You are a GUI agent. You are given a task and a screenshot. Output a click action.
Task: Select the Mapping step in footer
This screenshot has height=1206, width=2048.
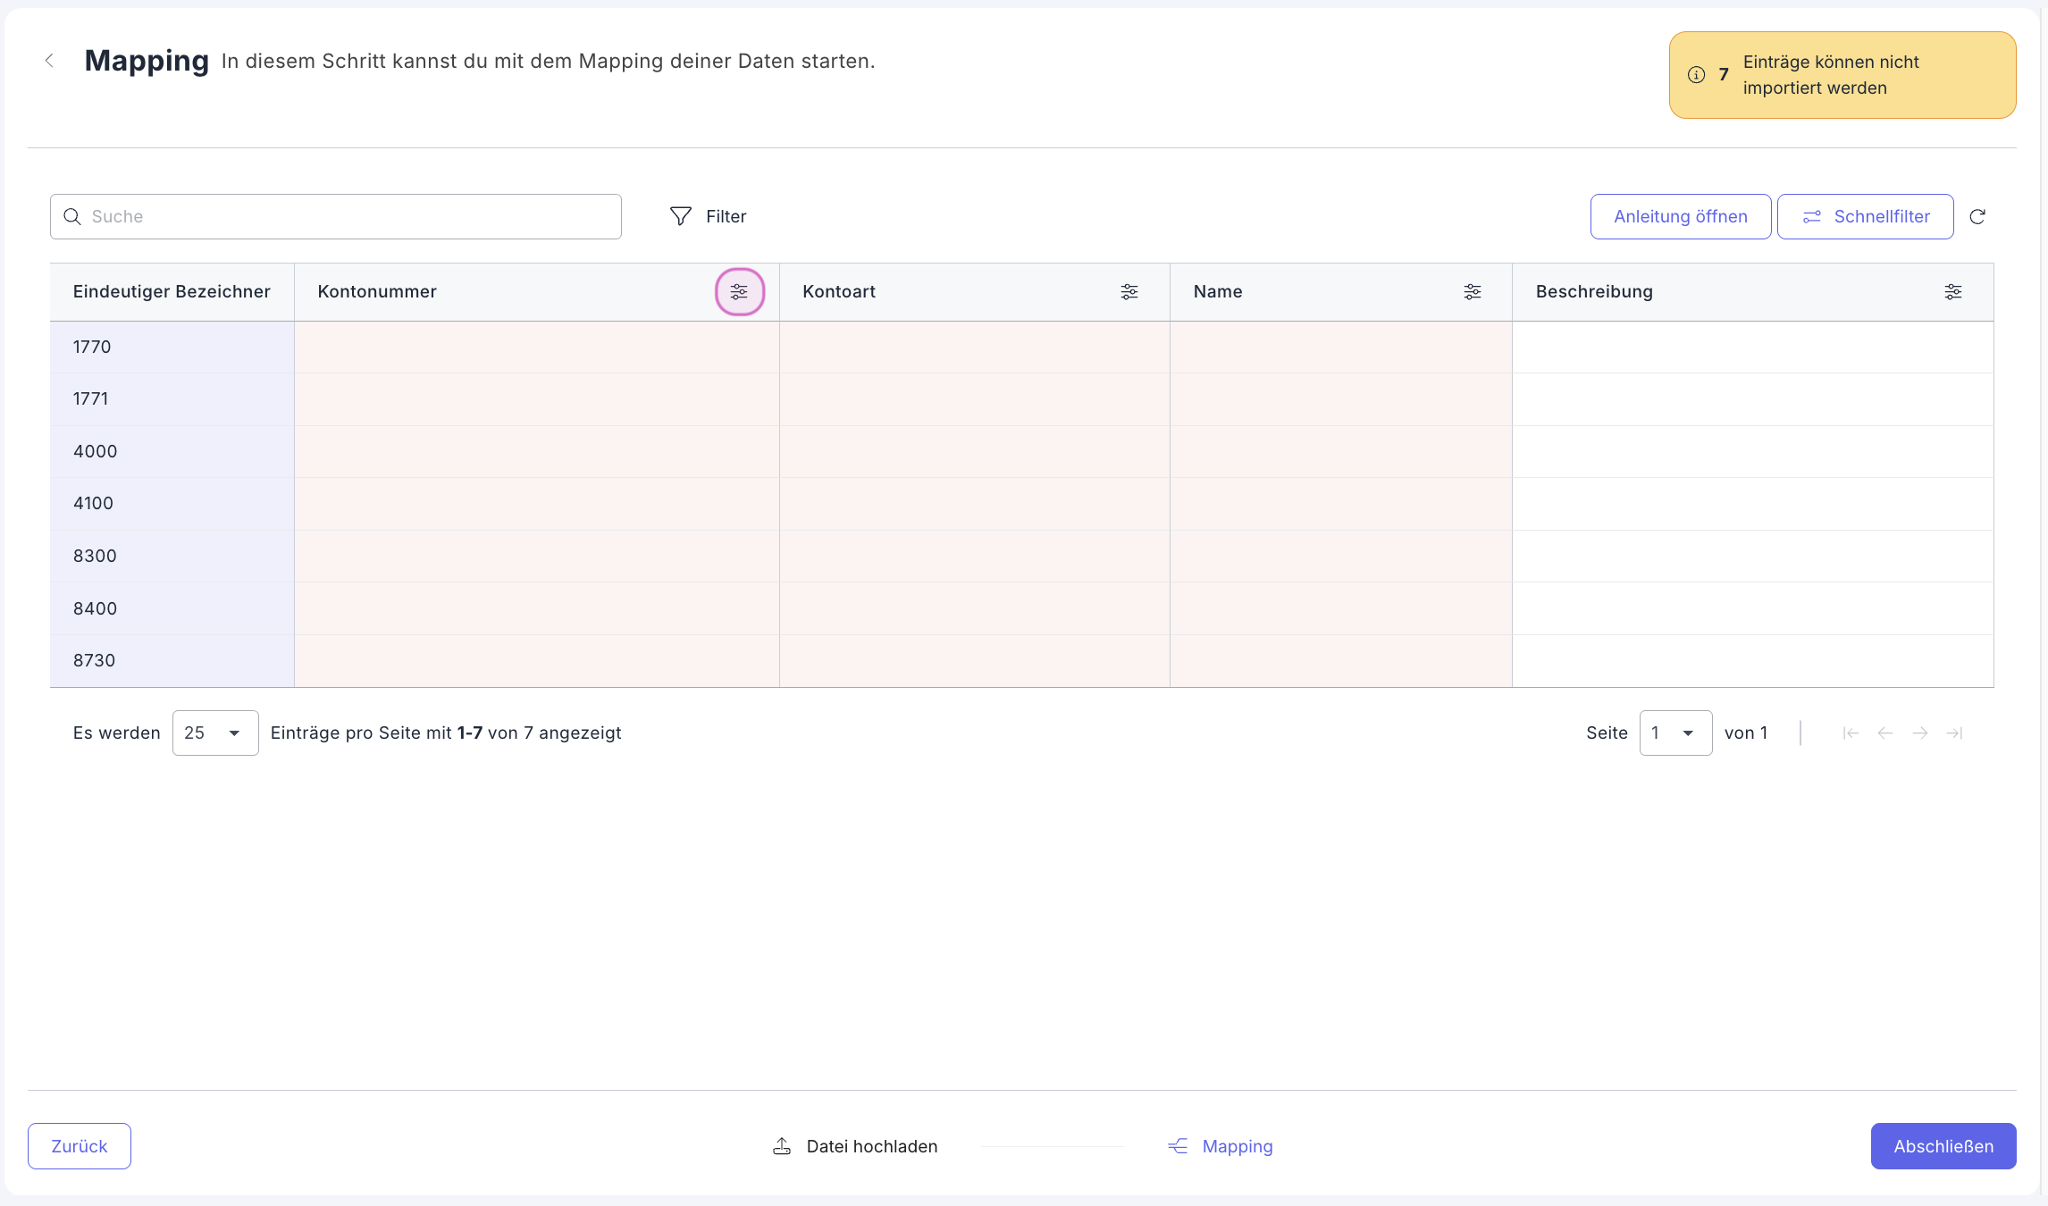[1220, 1146]
